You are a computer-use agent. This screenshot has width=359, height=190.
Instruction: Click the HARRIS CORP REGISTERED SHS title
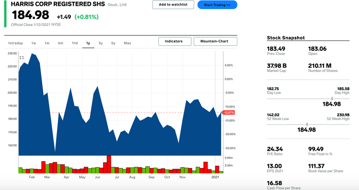[x=58, y=4]
